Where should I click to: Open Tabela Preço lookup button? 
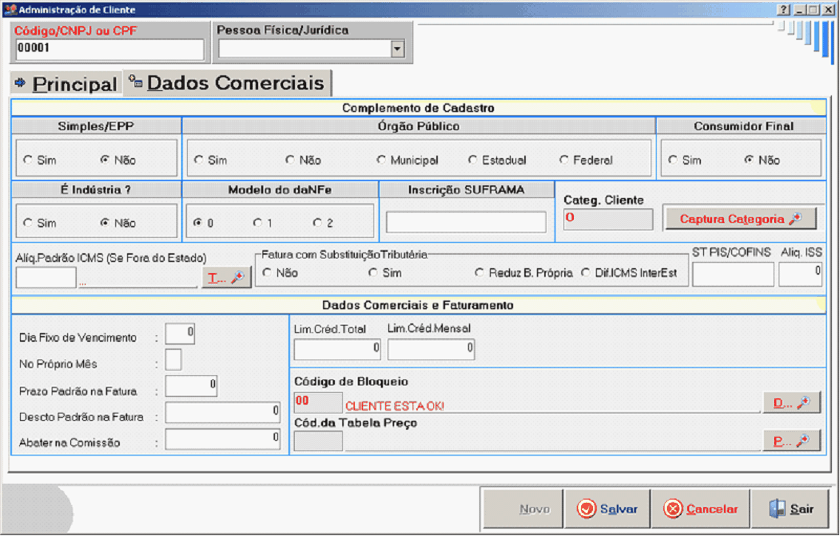point(792,441)
